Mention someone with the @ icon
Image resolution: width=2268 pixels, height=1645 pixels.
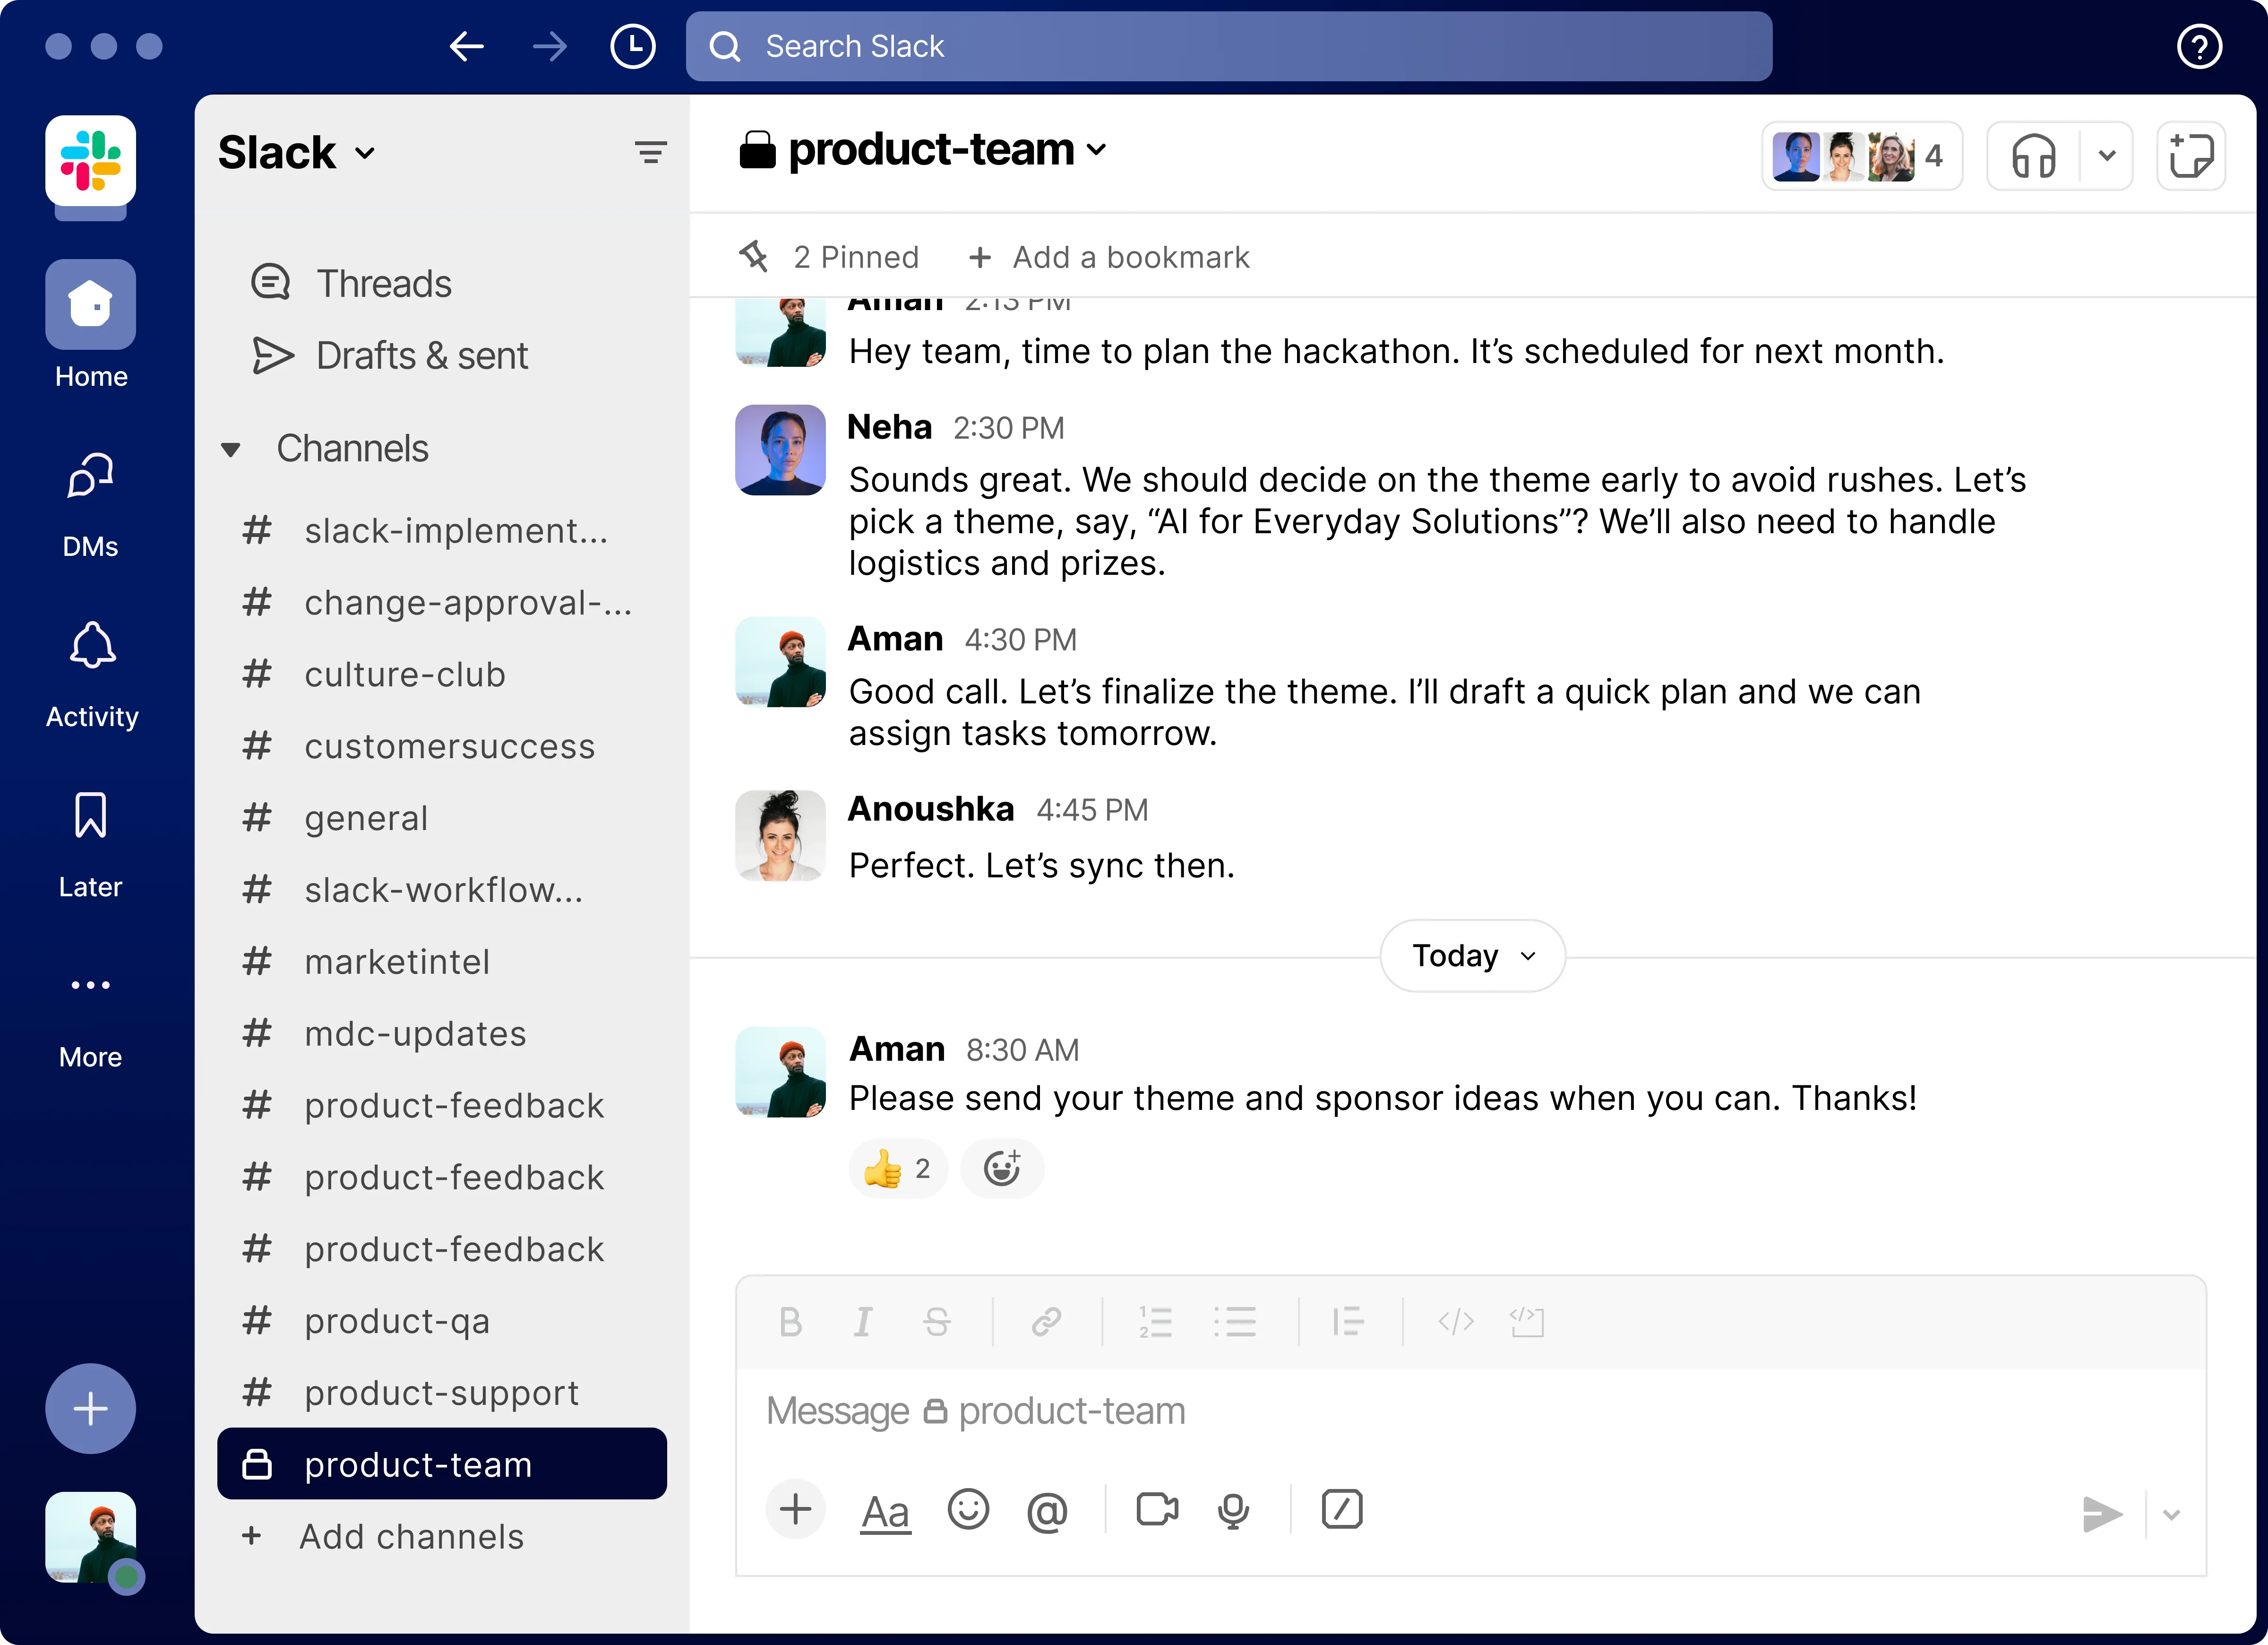[x=1046, y=1511]
